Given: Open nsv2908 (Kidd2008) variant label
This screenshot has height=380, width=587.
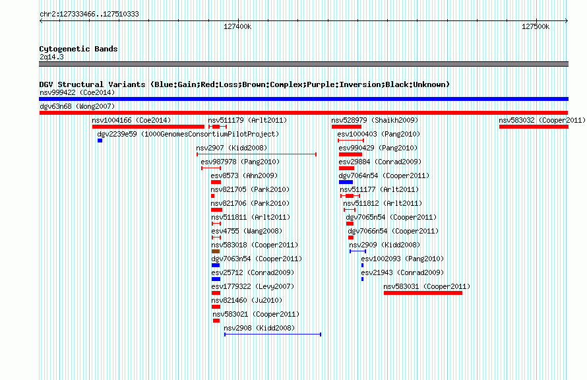Looking at the screenshot, I should coord(259,328).
